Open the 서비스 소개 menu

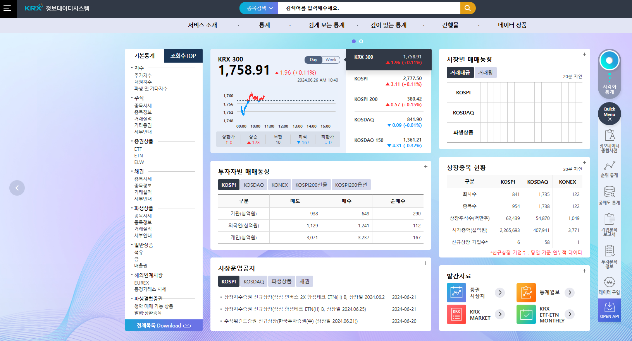pyautogui.click(x=202, y=25)
